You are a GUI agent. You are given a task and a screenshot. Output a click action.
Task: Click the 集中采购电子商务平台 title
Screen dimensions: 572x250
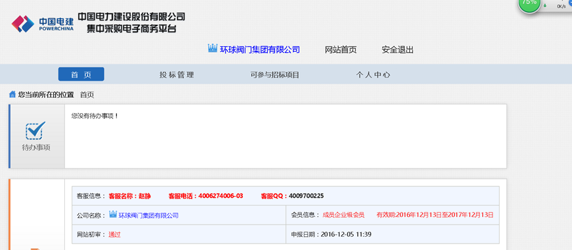click(x=132, y=28)
